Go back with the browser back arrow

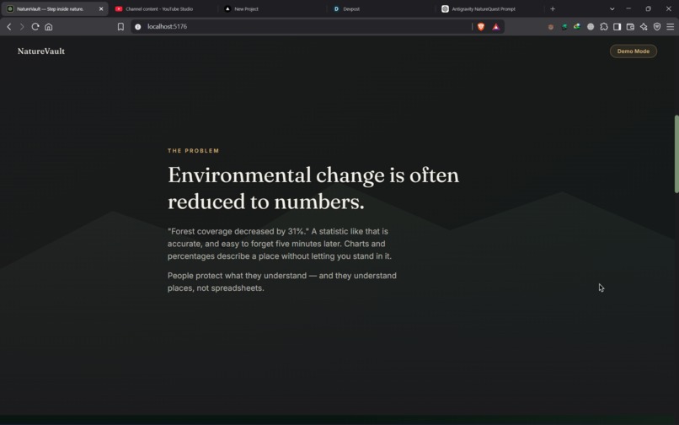coord(9,27)
